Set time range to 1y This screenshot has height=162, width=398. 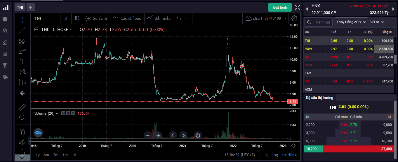point(38,155)
